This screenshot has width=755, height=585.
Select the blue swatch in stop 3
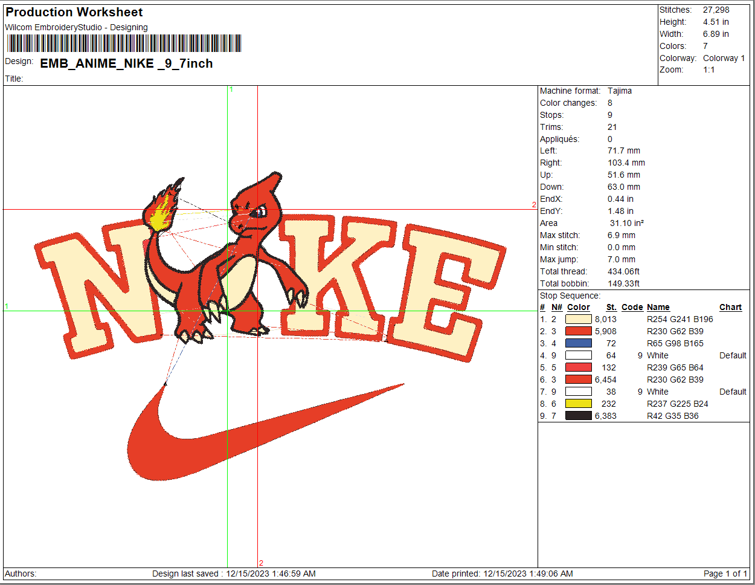(x=578, y=343)
